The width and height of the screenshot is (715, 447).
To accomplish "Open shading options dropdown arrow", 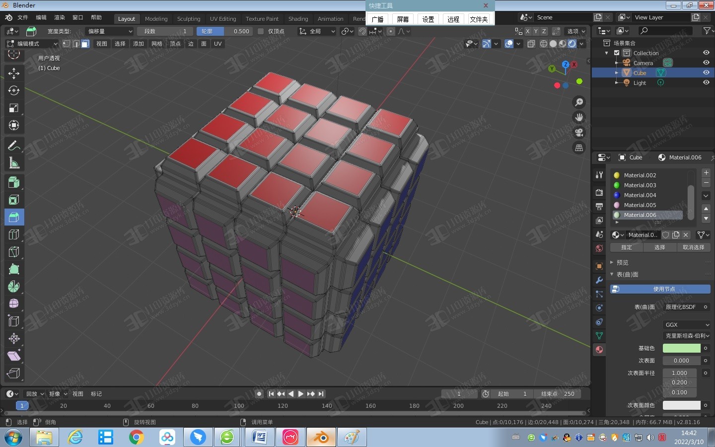I will pos(581,44).
